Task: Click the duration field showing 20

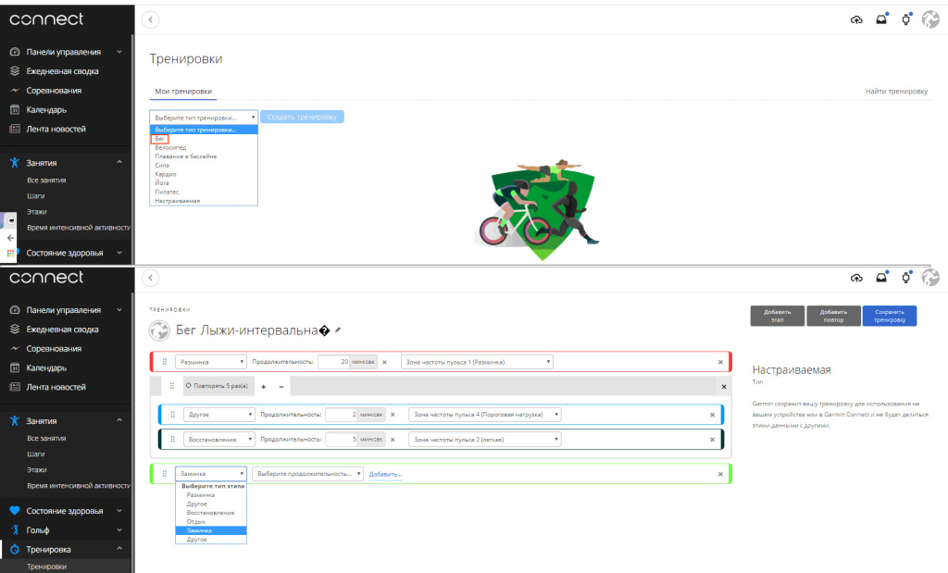Action: pyautogui.click(x=334, y=362)
